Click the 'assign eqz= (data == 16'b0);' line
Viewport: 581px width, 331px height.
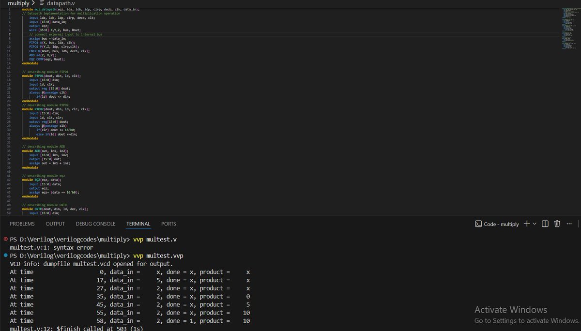click(54, 192)
